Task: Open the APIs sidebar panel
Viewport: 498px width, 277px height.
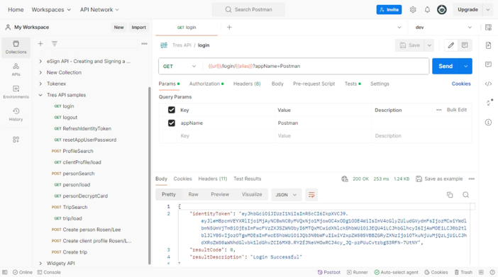Action: tap(16, 69)
